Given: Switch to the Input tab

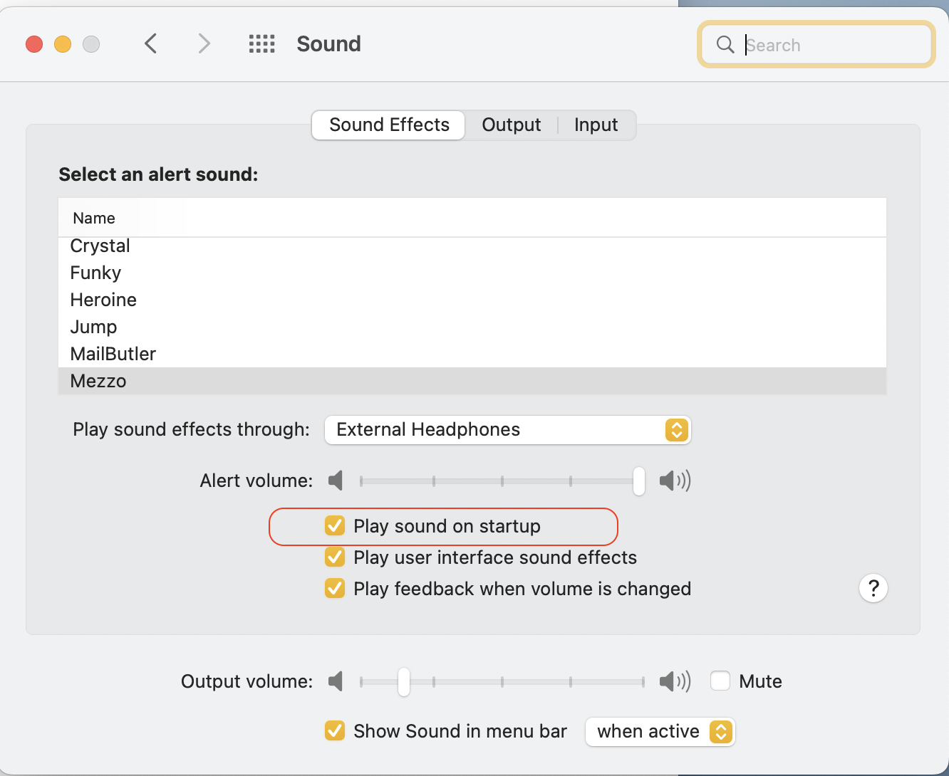Looking at the screenshot, I should 596,125.
